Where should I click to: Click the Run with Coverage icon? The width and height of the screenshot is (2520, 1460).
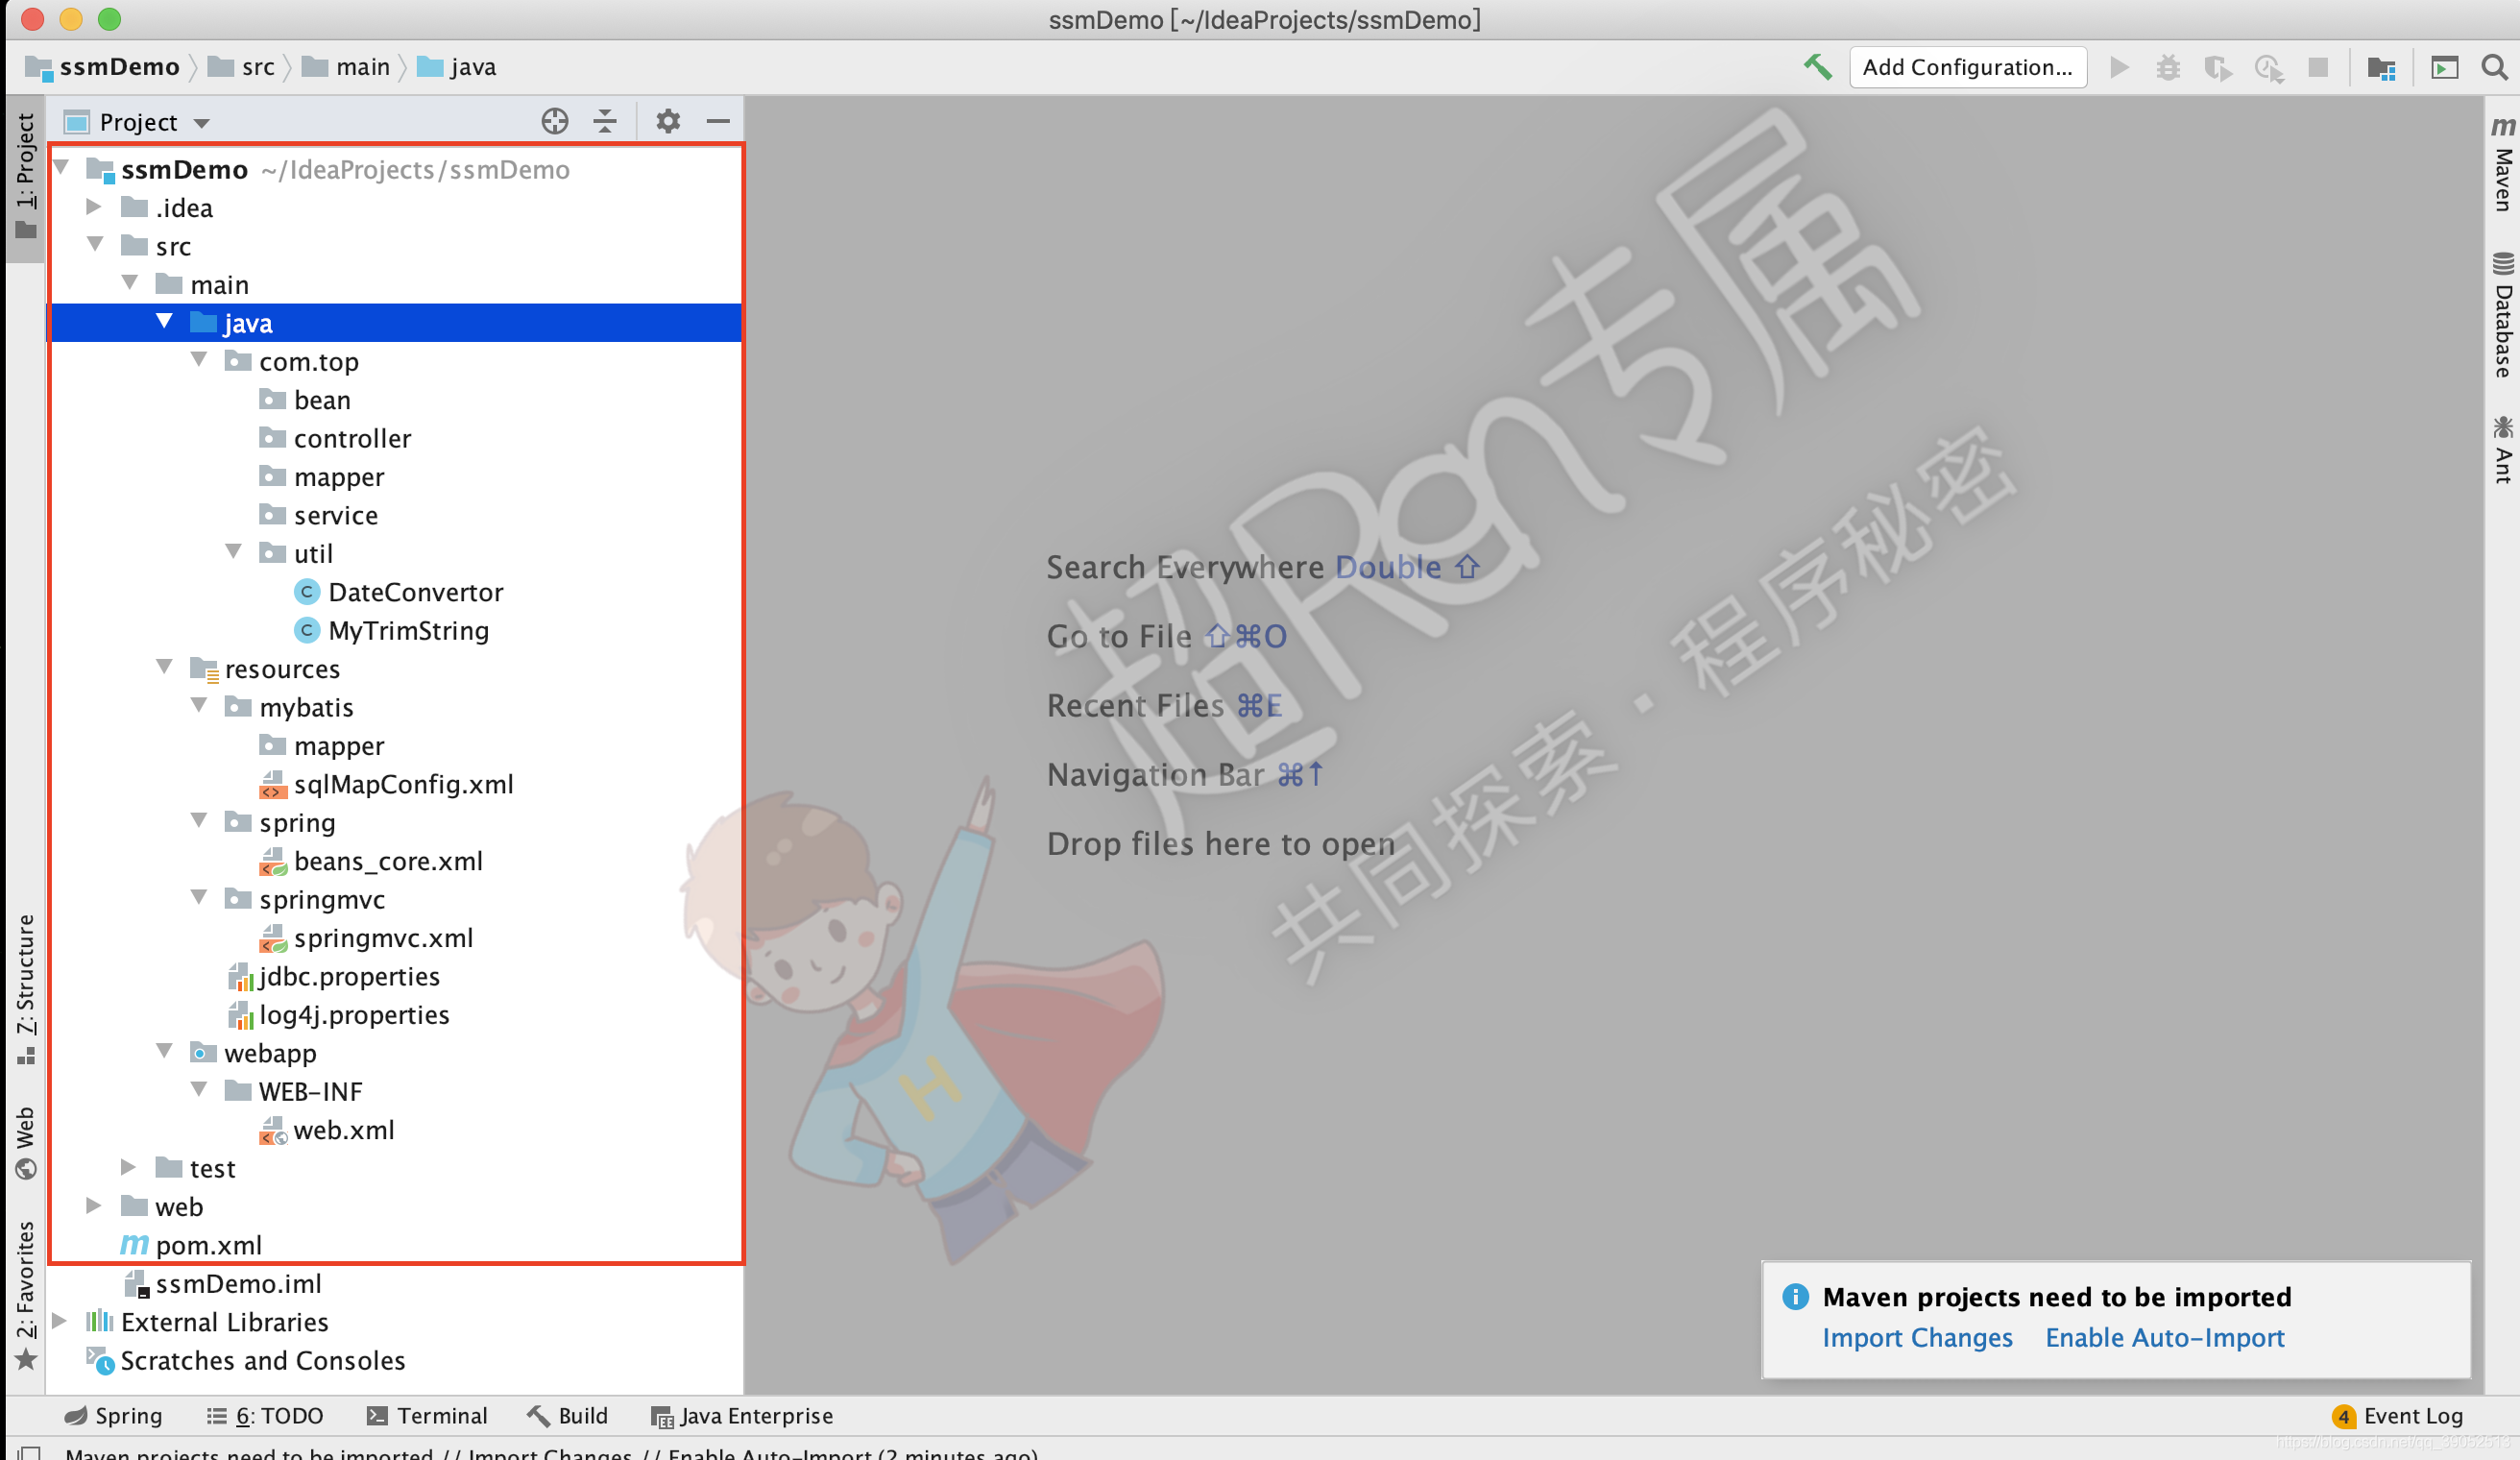[x=2218, y=67]
